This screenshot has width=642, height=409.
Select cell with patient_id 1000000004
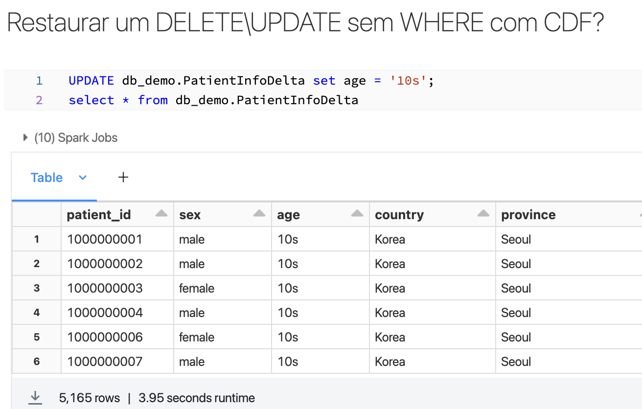(x=117, y=313)
